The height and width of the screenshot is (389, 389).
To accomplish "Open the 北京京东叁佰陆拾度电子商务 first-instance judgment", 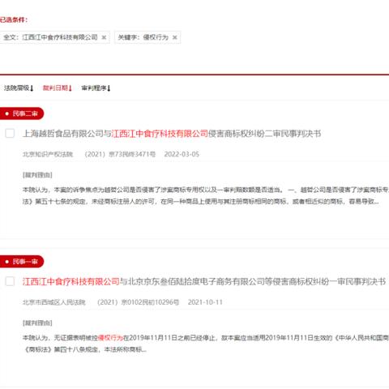I will [x=204, y=281].
